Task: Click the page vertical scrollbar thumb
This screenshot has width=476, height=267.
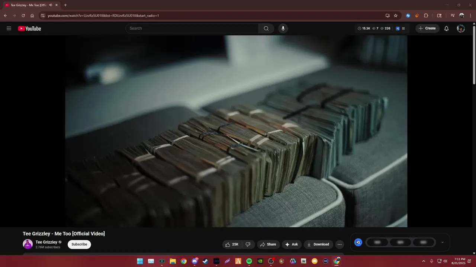Action: pyautogui.click(x=474, y=55)
